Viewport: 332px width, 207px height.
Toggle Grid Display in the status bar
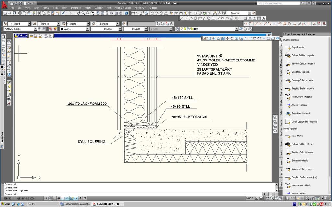click(50, 198)
